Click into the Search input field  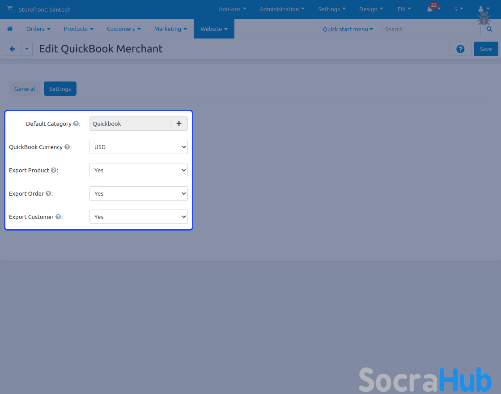point(431,29)
